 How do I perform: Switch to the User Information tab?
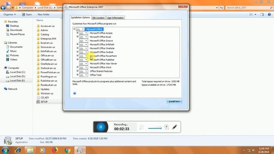click(x=115, y=18)
